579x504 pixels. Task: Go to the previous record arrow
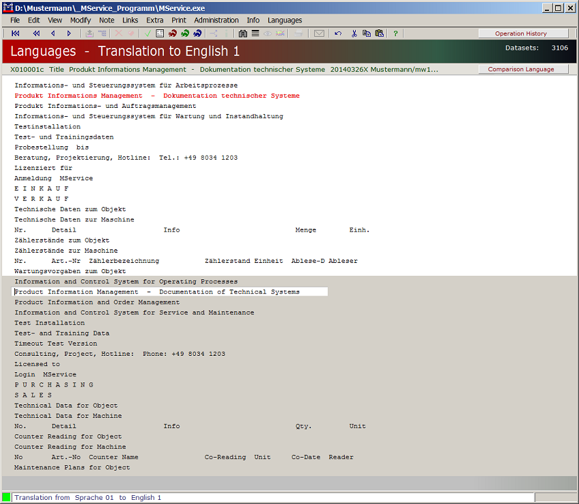53,33
